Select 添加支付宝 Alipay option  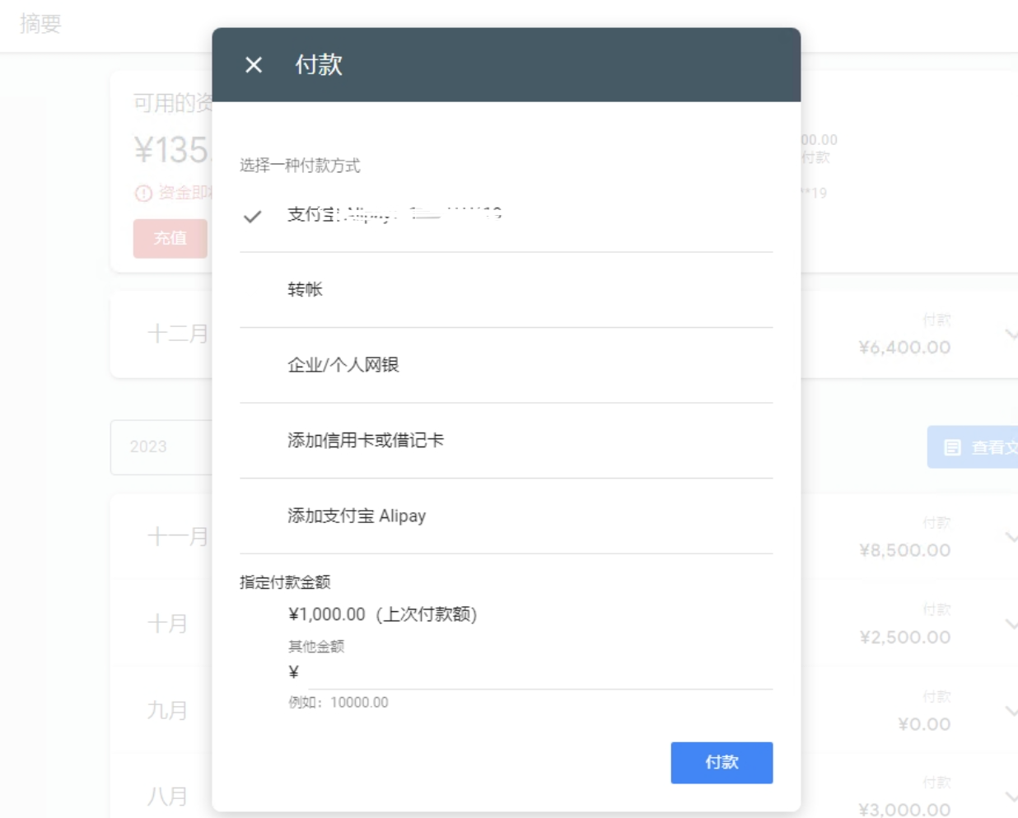coord(506,516)
